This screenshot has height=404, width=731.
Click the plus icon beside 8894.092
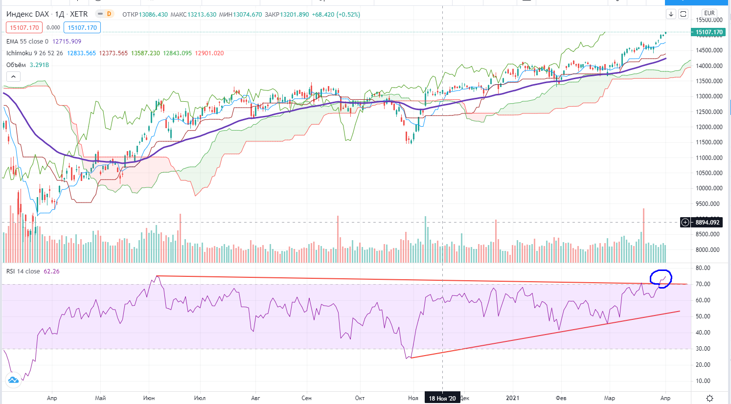tap(685, 223)
